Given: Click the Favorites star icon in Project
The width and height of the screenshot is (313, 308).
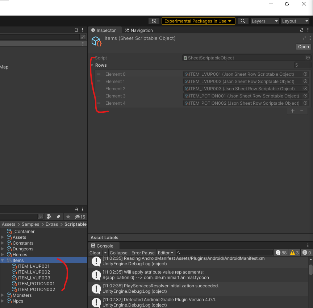Looking at the screenshot, I should pyautogui.click(x=68, y=217).
